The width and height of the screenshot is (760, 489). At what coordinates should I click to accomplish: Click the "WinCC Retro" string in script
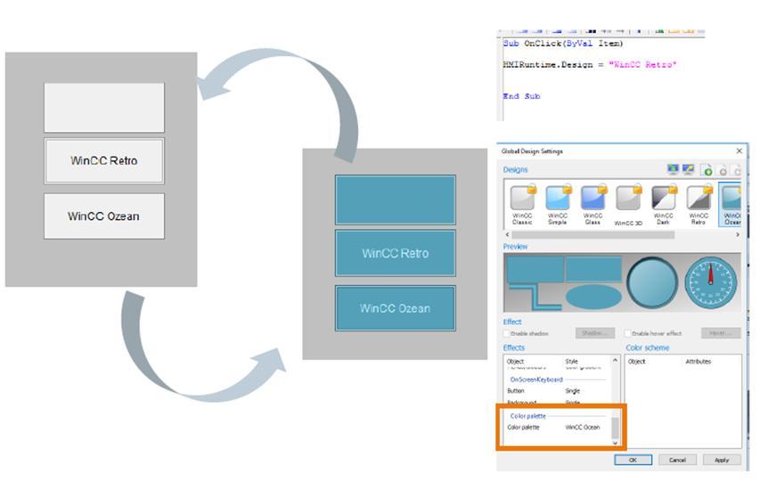(642, 64)
